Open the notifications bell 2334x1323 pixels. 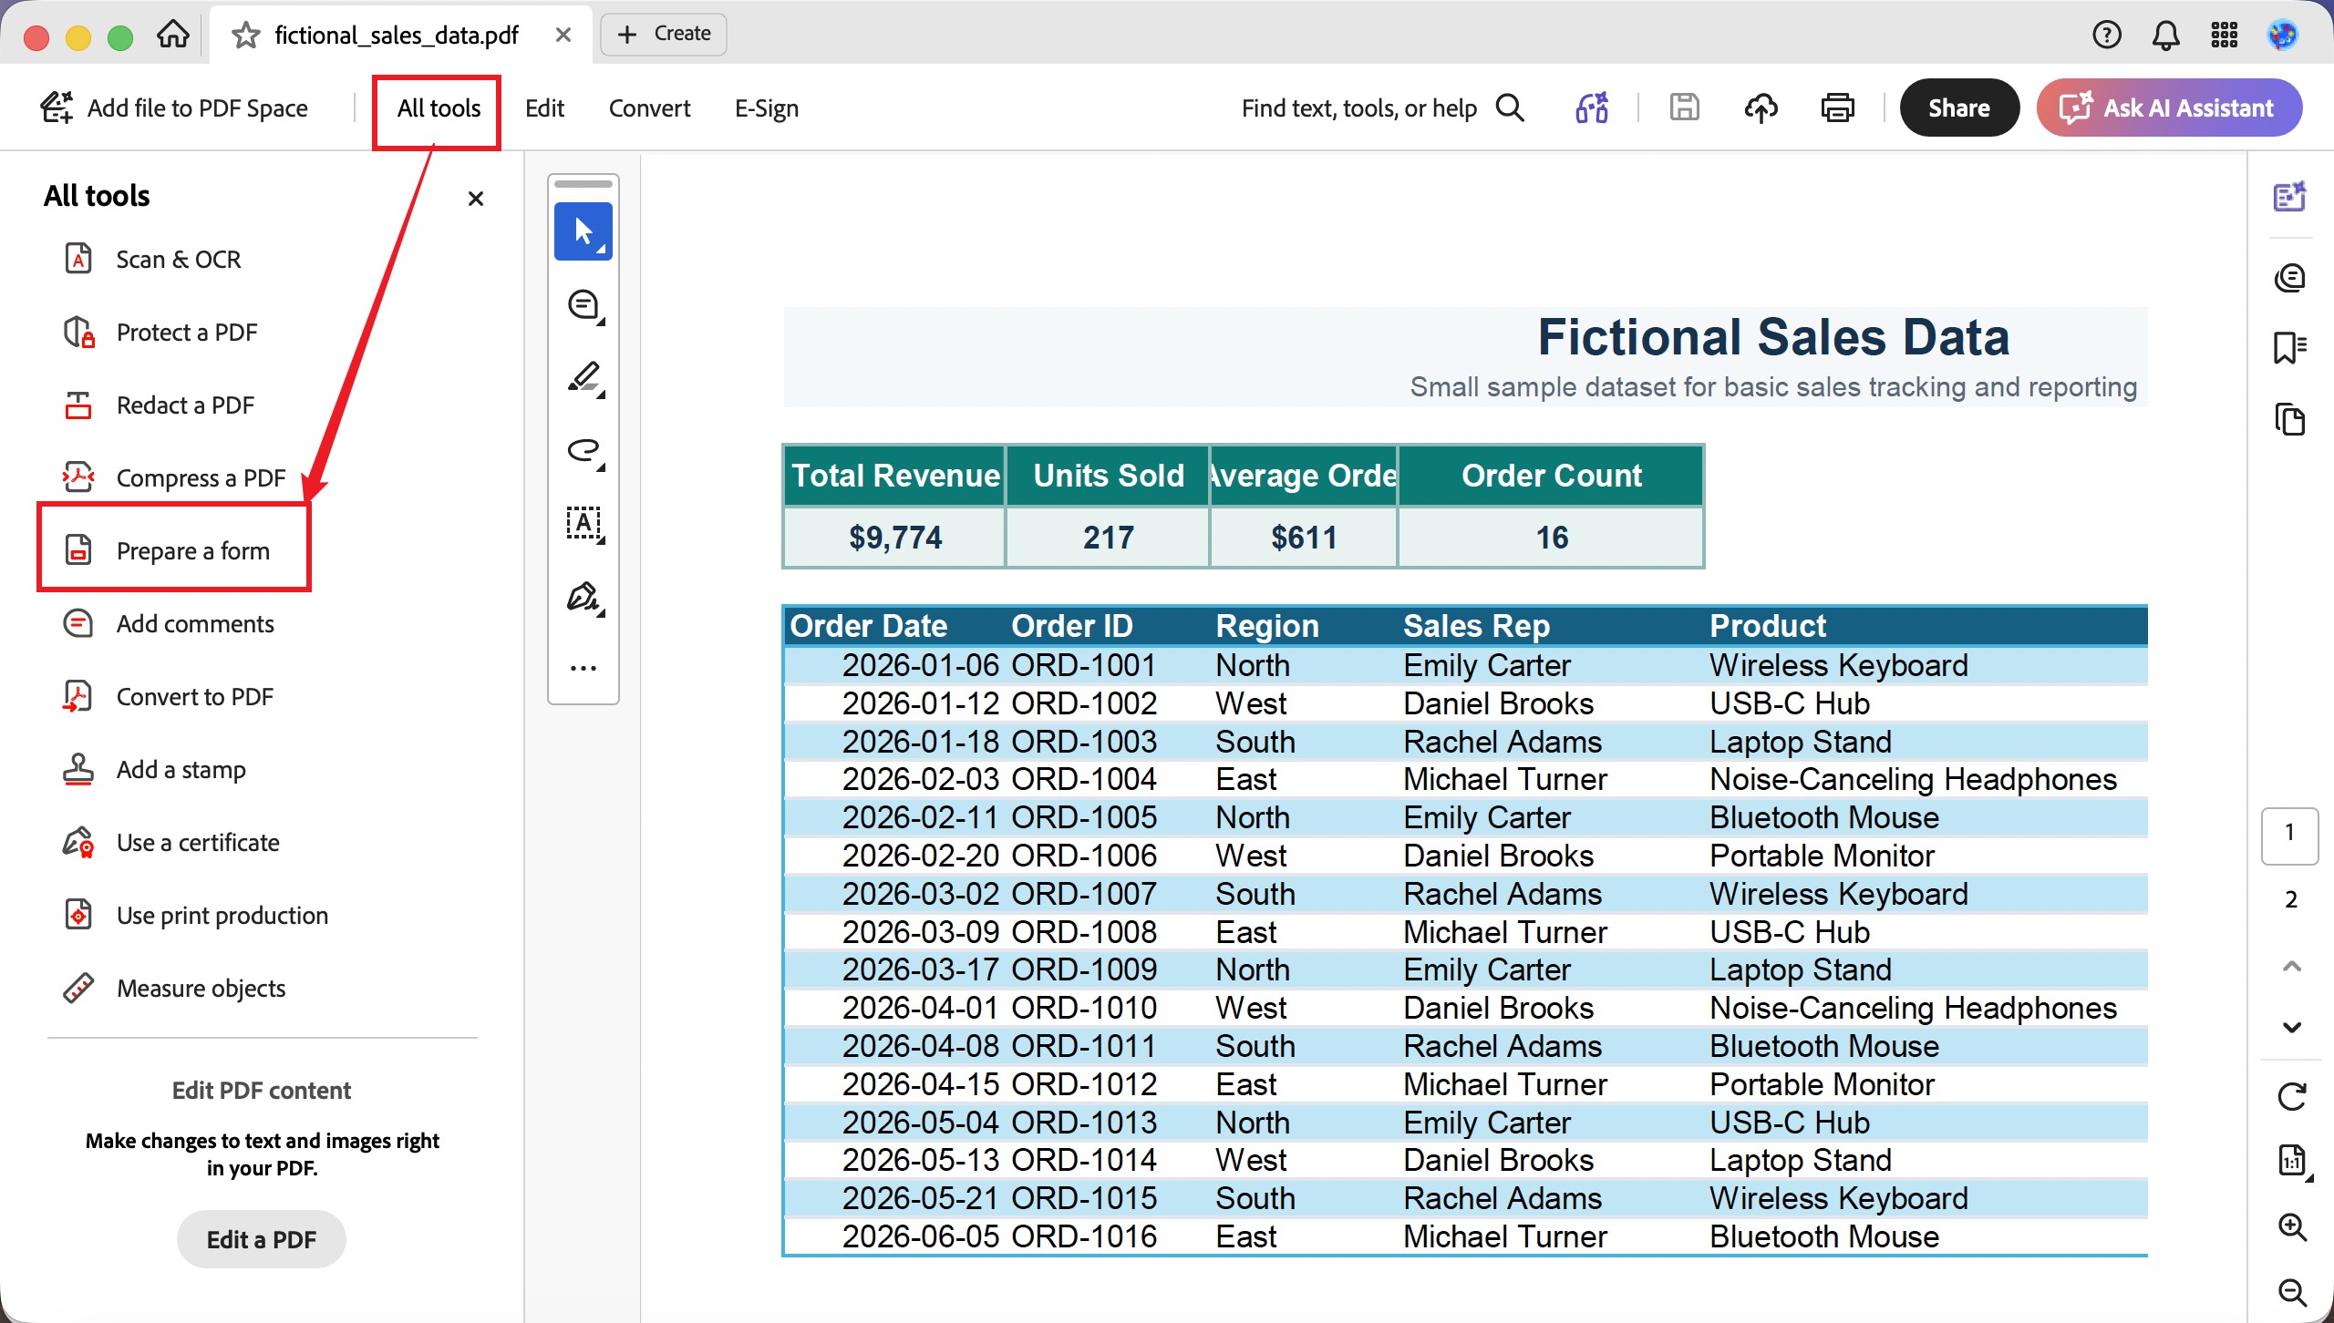2165,35
